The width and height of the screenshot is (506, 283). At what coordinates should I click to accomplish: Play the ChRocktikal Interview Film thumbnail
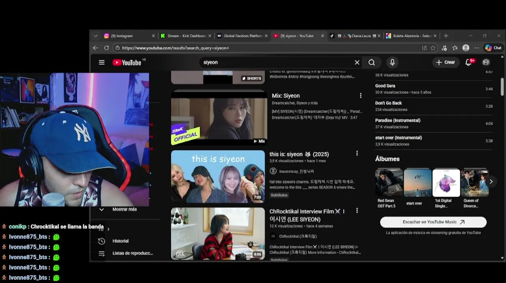pyautogui.click(x=218, y=234)
